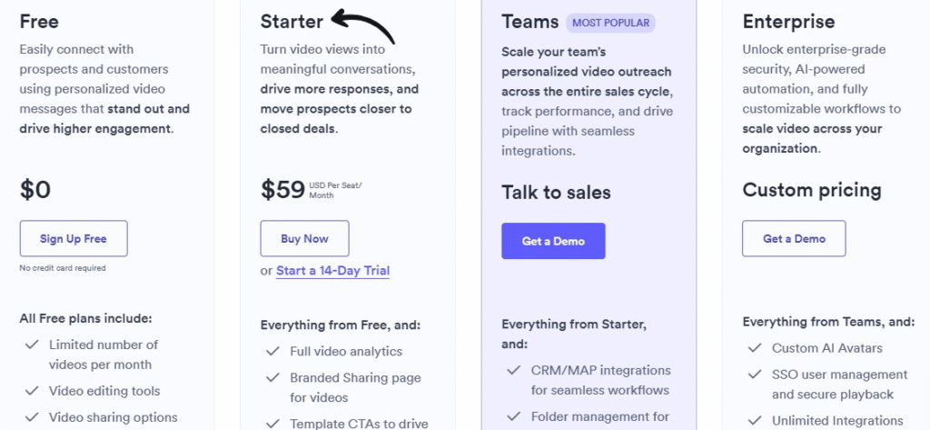Viewport: 930px width, 430px height.
Task: Click checkmark beside Custom AI Avatars
Action: pos(755,347)
